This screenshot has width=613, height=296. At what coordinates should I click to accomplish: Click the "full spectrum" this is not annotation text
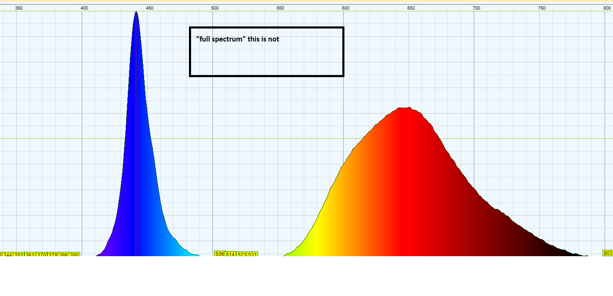point(238,39)
